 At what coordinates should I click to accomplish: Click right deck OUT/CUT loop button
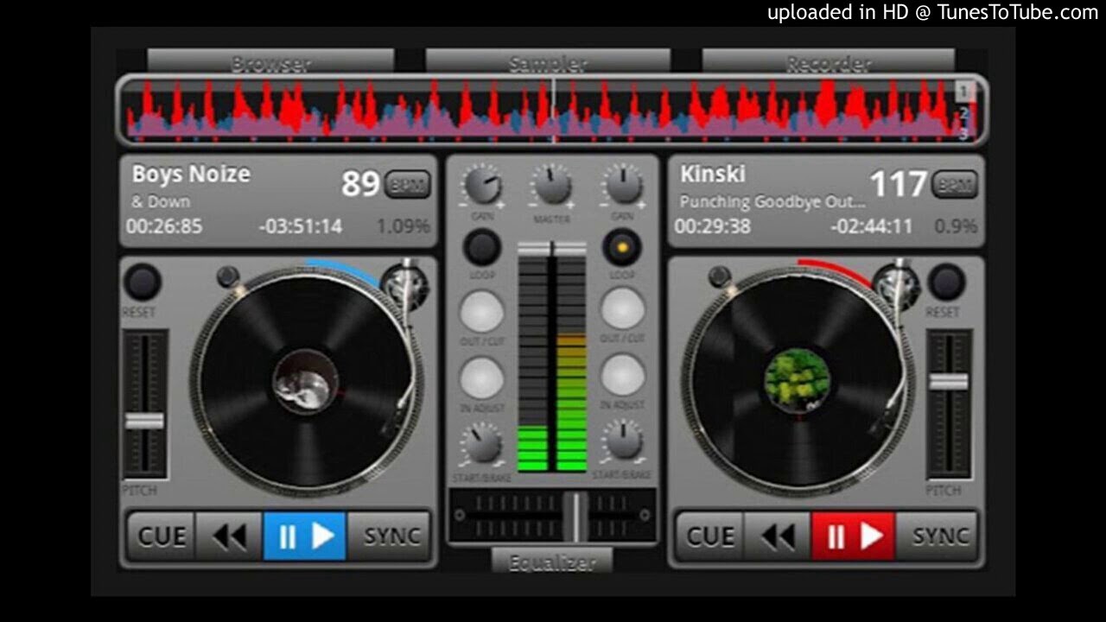click(x=623, y=308)
